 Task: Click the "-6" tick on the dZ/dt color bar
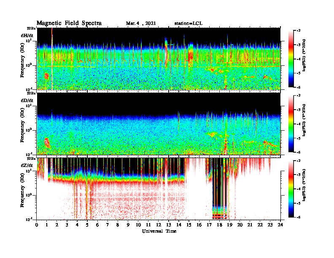coord(299,217)
